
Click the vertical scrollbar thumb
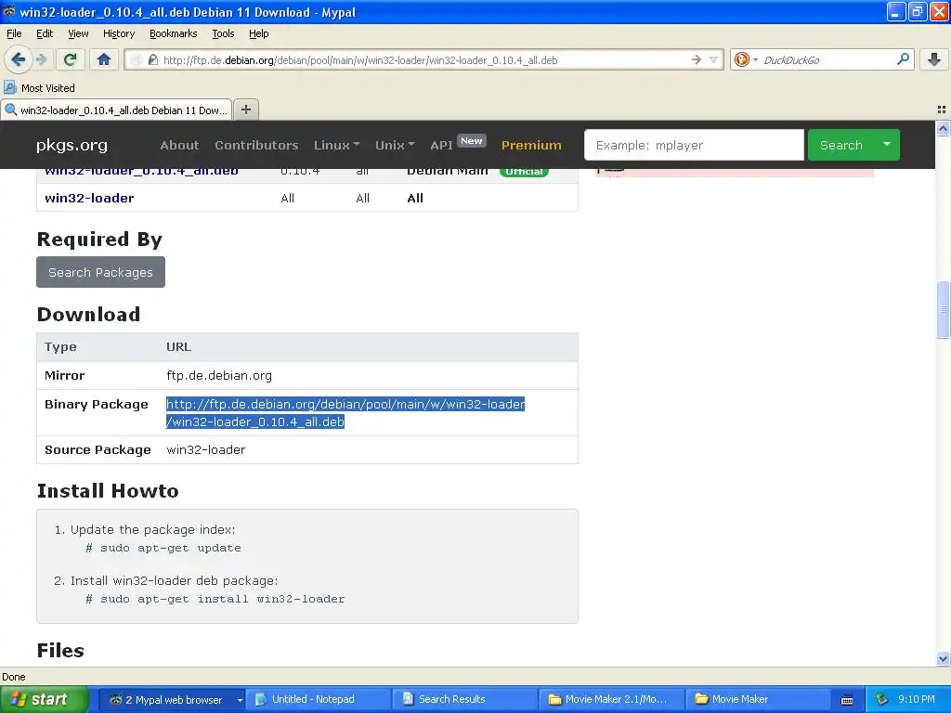coord(943,309)
